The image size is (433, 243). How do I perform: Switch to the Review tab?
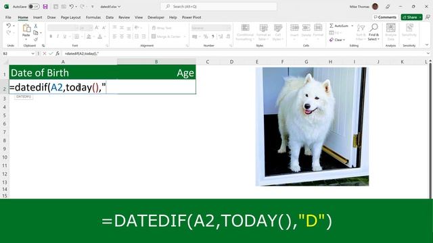(124, 18)
